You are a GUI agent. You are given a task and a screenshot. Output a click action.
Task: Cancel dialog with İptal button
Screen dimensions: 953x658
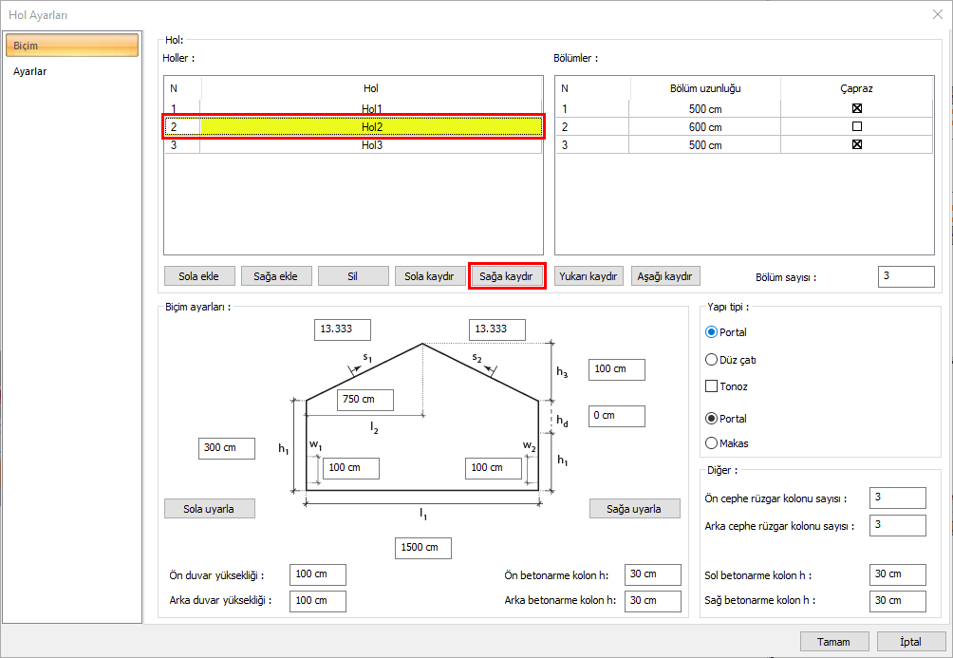click(x=911, y=641)
